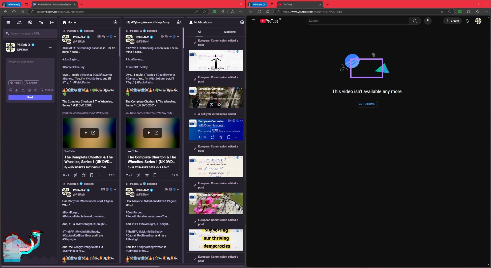
Task: Open the youtube.com/watch link in Home column
Action: pyautogui.click(x=86, y=113)
